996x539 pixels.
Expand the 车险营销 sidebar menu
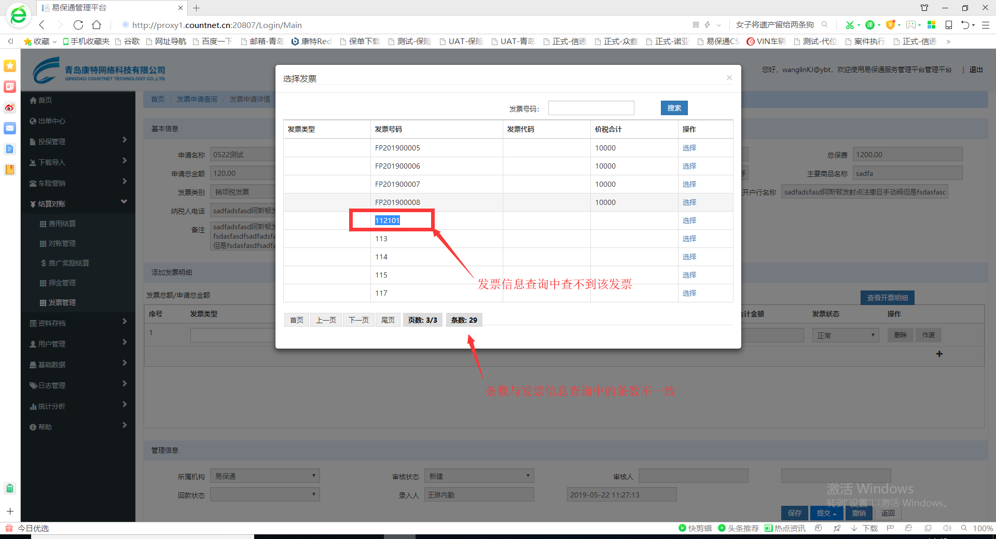tap(78, 183)
